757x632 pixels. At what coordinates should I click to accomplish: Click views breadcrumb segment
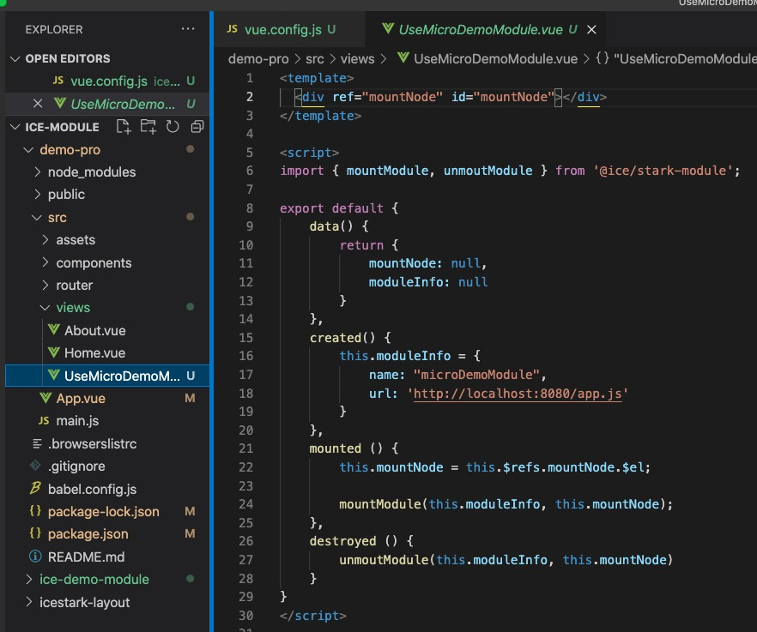pos(357,59)
